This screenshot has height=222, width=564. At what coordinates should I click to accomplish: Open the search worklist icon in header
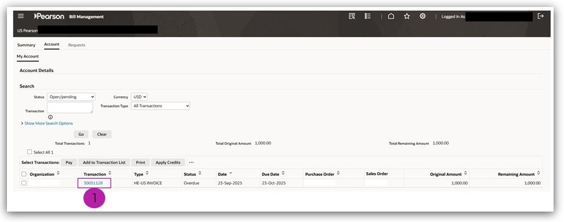click(352, 16)
